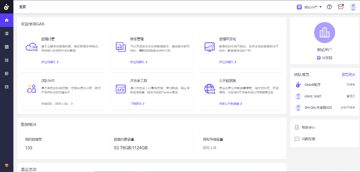
Task: Click the Sketch diamond icon at sidebar bottom
Action: (x=6, y=165)
